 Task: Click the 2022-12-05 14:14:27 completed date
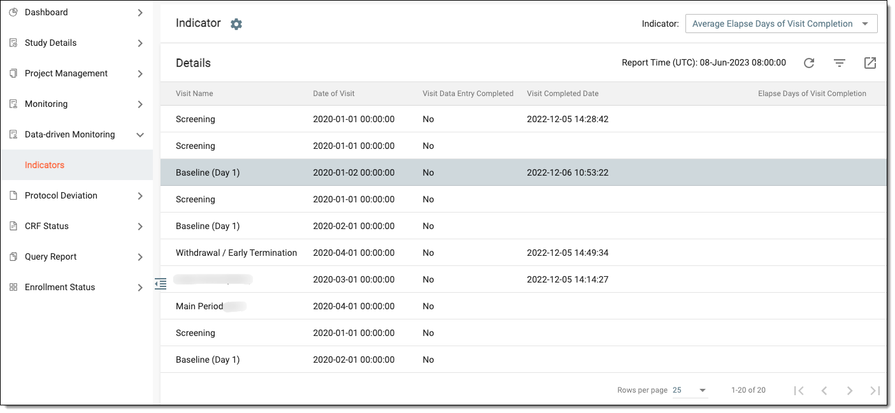[568, 279]
